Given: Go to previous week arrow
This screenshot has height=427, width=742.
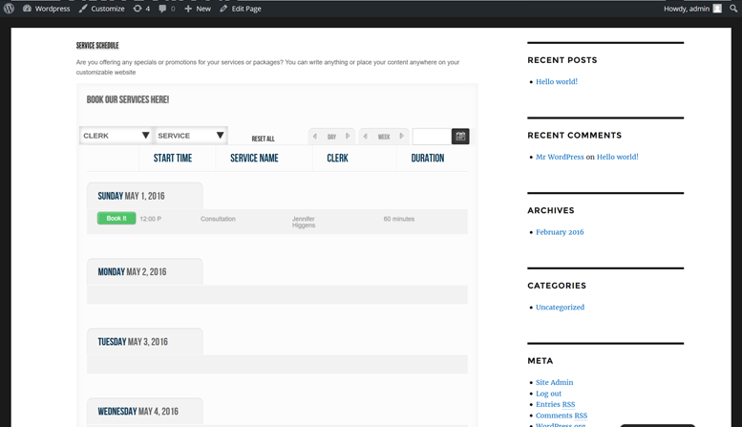Looking at the screenshot, I should click(365, 137).
